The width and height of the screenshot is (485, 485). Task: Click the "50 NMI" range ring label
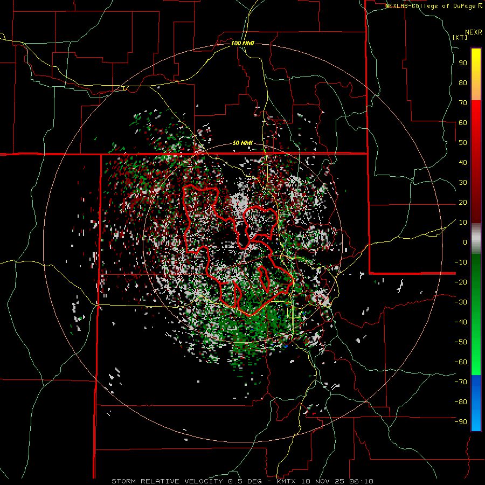(242, 143)
